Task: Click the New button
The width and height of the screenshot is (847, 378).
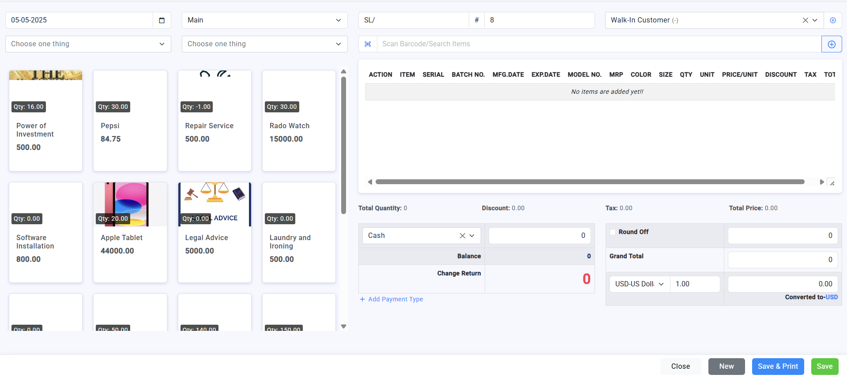Action: coord(726,366)
